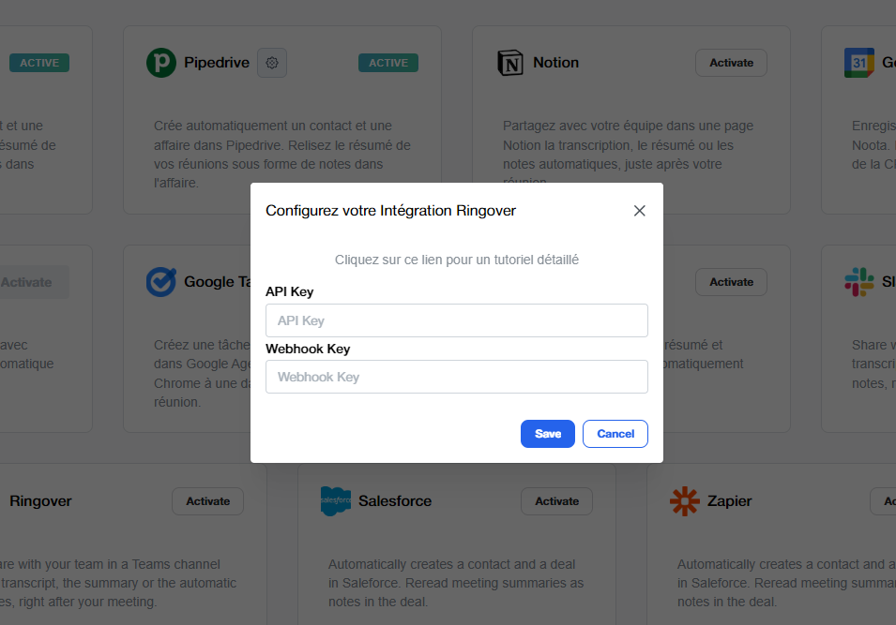
Task: Activate the Salesforce integration
Action: click(556, 501)
